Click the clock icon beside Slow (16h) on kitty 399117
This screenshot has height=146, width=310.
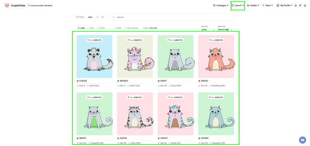tap(170, 86)
